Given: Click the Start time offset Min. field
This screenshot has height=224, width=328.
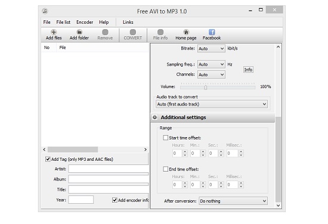Looking at the screenshot, I should 196,153.
